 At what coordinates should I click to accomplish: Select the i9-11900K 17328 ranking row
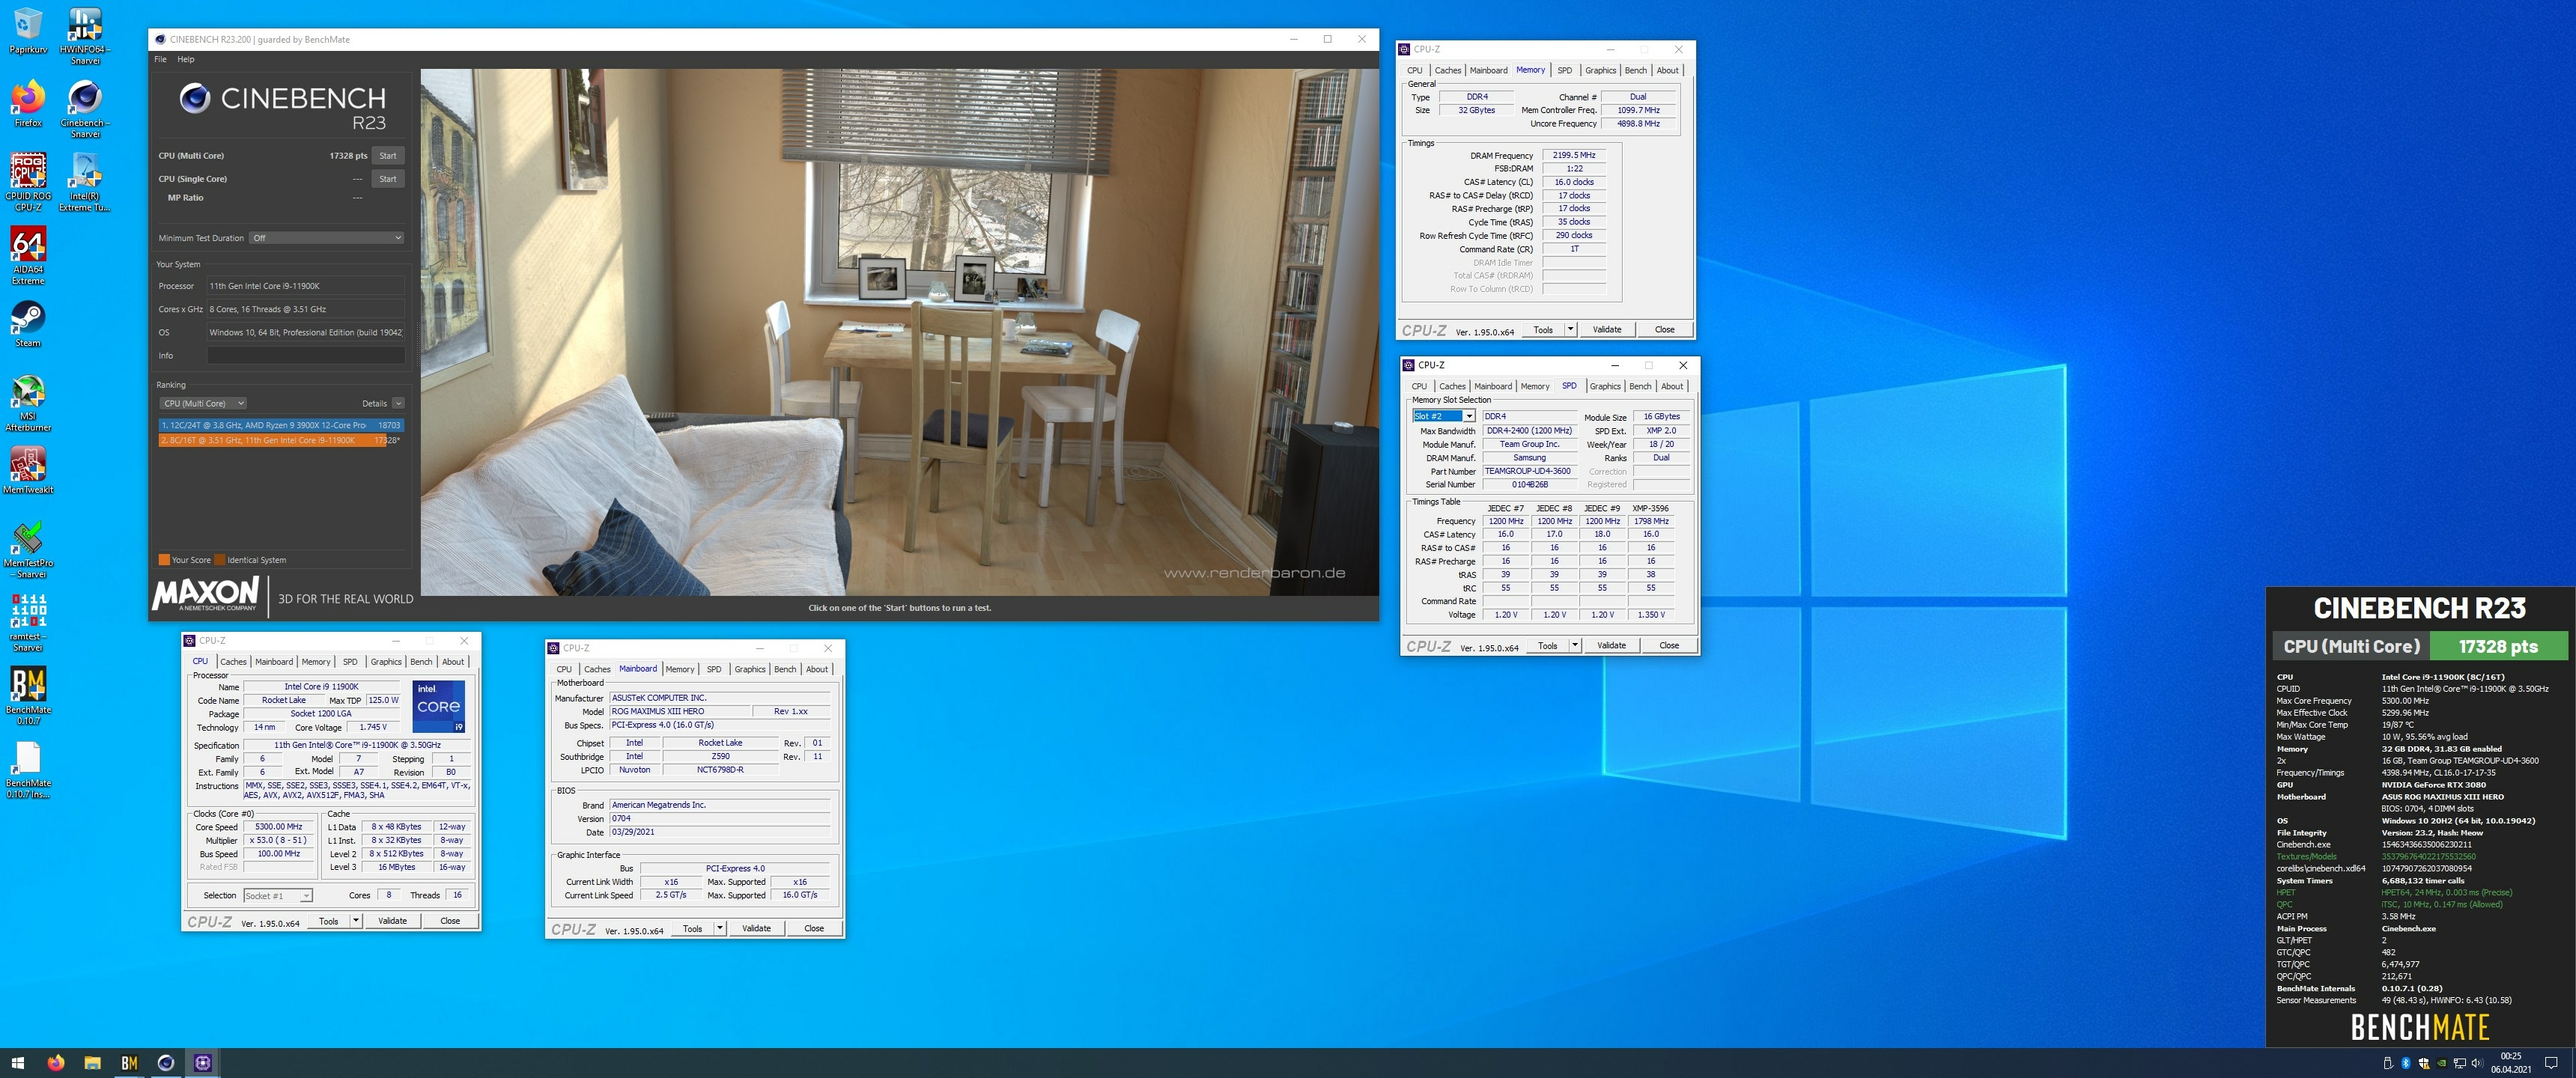(281, 440)
